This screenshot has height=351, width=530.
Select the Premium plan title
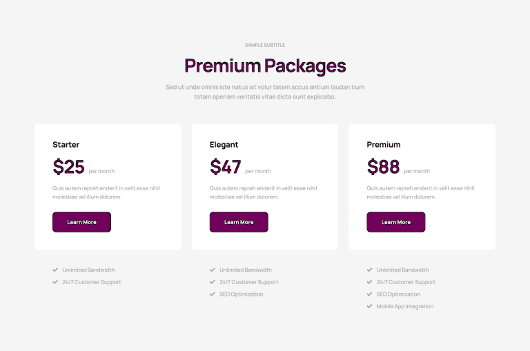pos(384,145)
